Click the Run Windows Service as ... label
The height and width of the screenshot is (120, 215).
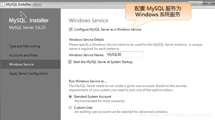pos(88,81)
